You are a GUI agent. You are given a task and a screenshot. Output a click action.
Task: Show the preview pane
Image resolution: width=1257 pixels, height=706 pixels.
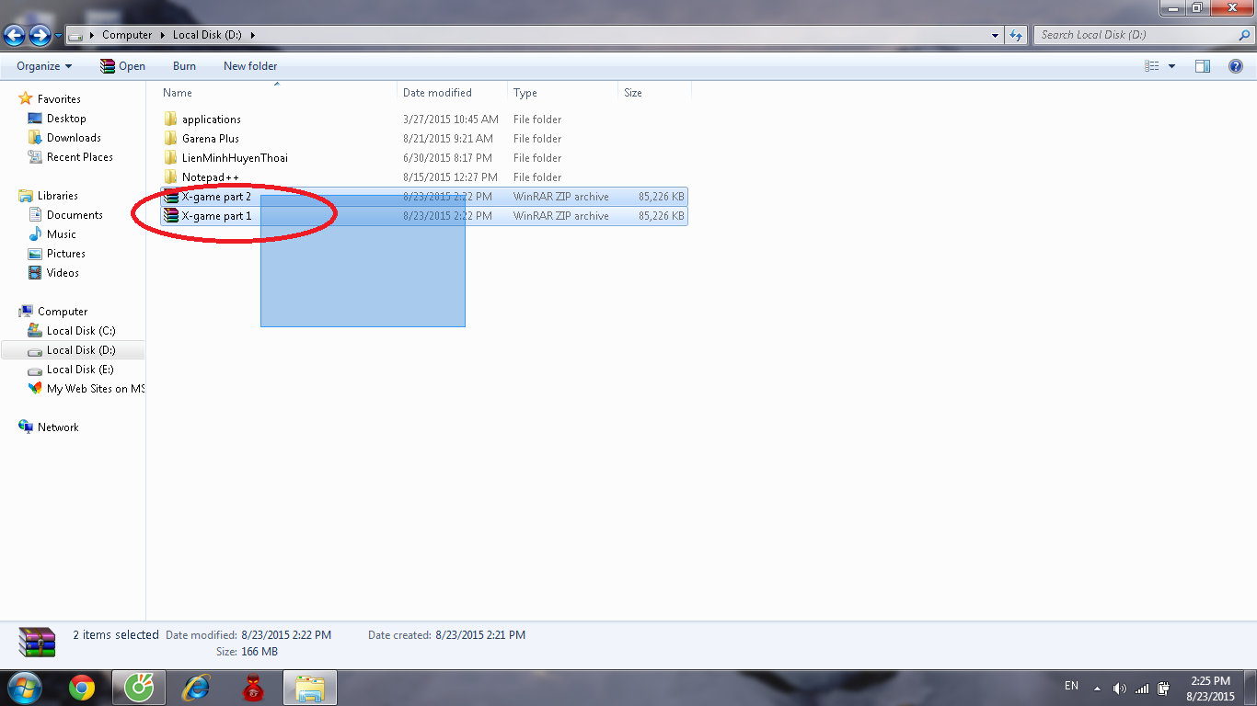coord(1203,65)
